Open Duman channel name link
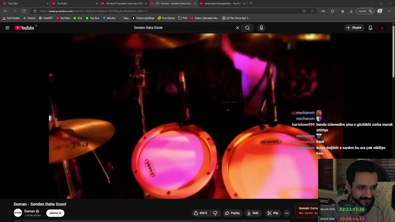 pyautogui.click(x=30, y=211)
